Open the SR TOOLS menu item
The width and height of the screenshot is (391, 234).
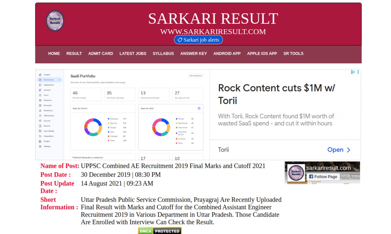point(293,54)
